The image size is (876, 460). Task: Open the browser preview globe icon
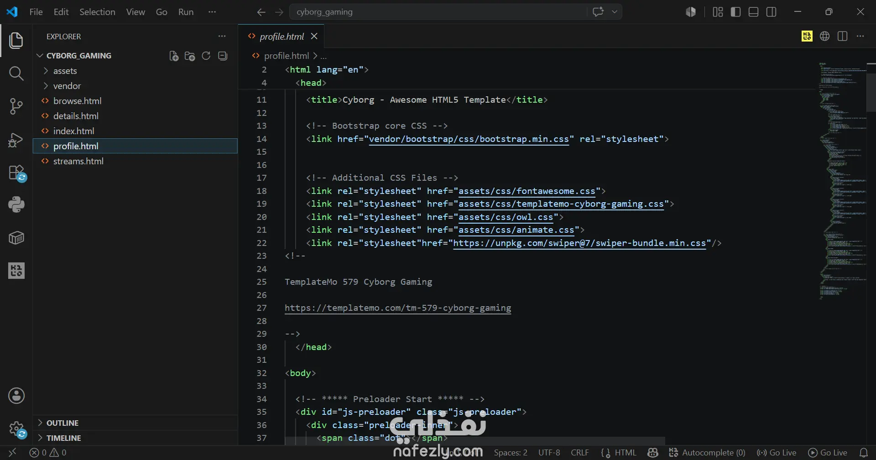[824, 36]
